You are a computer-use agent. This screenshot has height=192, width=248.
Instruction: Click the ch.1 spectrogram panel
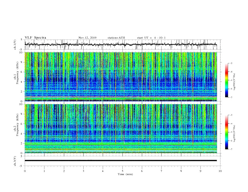coord(121,77)
